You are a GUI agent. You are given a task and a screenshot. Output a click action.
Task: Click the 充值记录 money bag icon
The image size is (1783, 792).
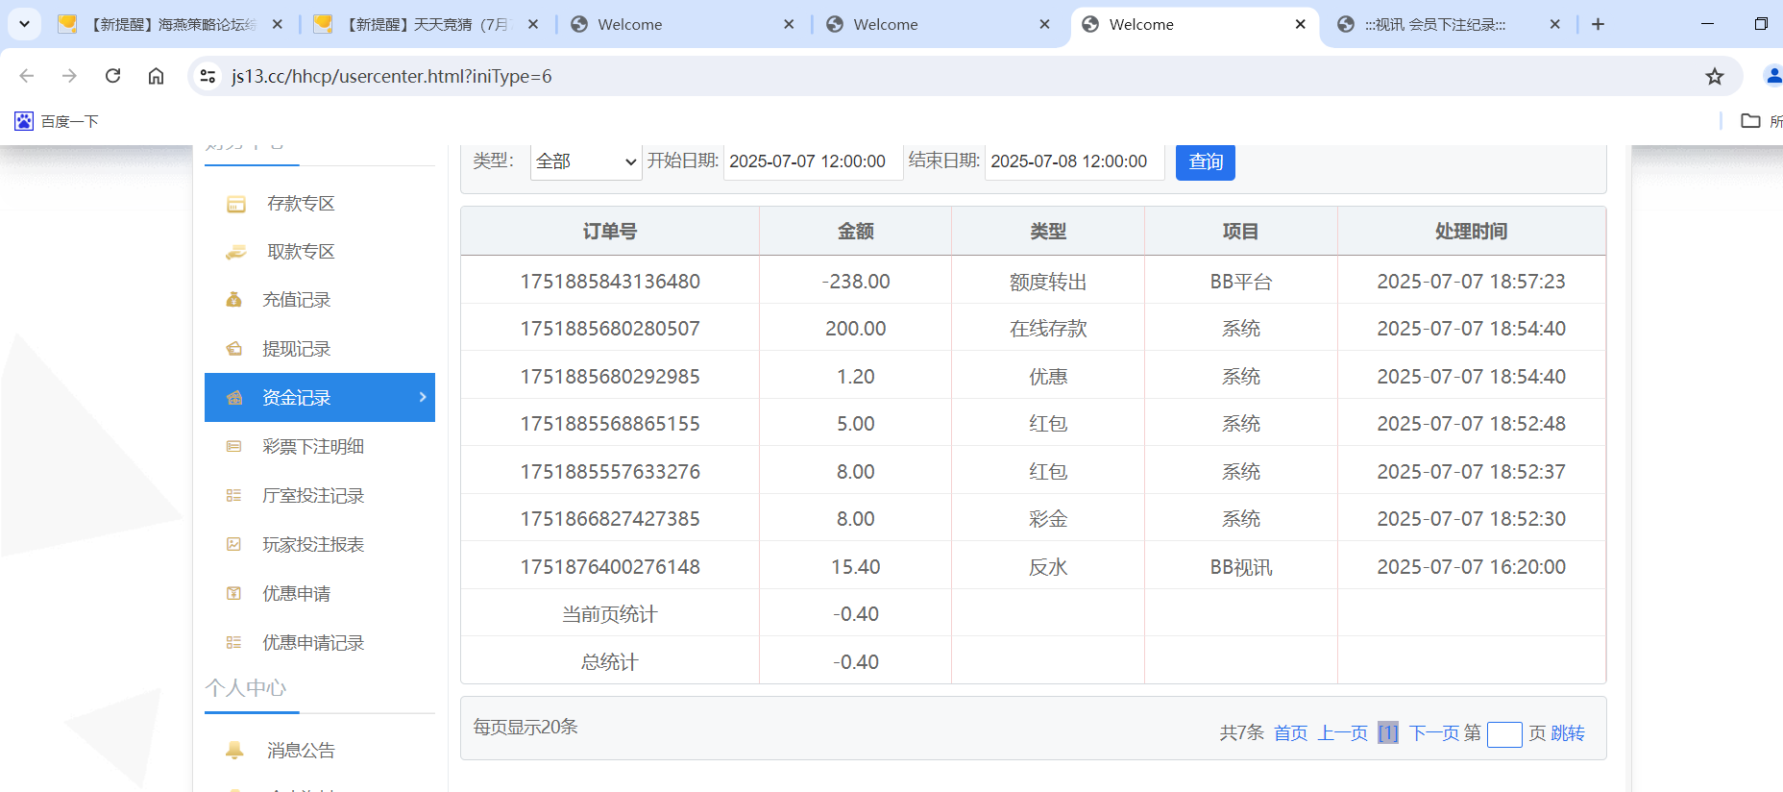(x=233, y=300)
